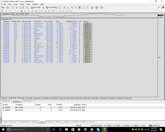This screenshot has width=165, height=132.
Task: Switch chart to line chart type
Action: tap(68, 7)
